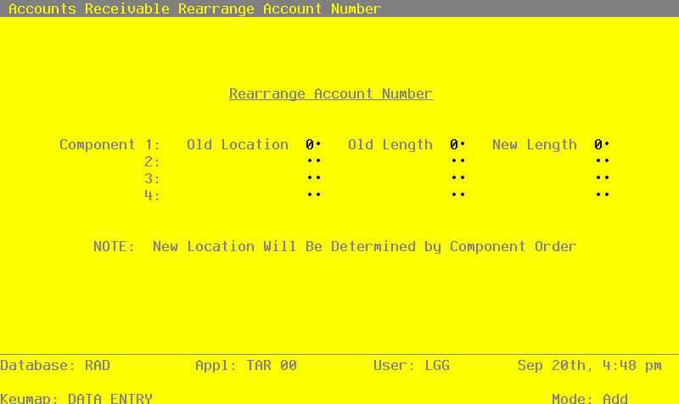
Task: Select Component 2 Old Location field
Action: (x=313, y=161)
